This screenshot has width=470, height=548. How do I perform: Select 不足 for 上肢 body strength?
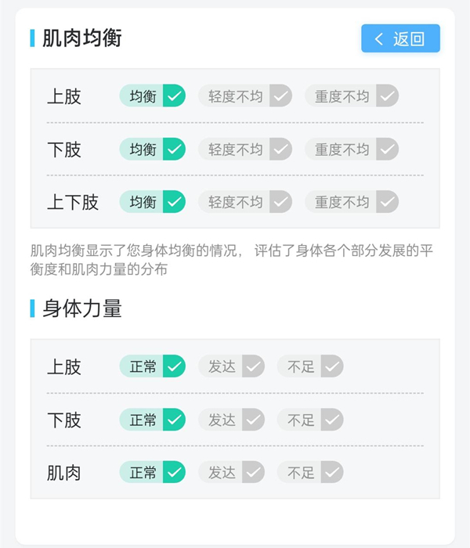coord(310,366)
